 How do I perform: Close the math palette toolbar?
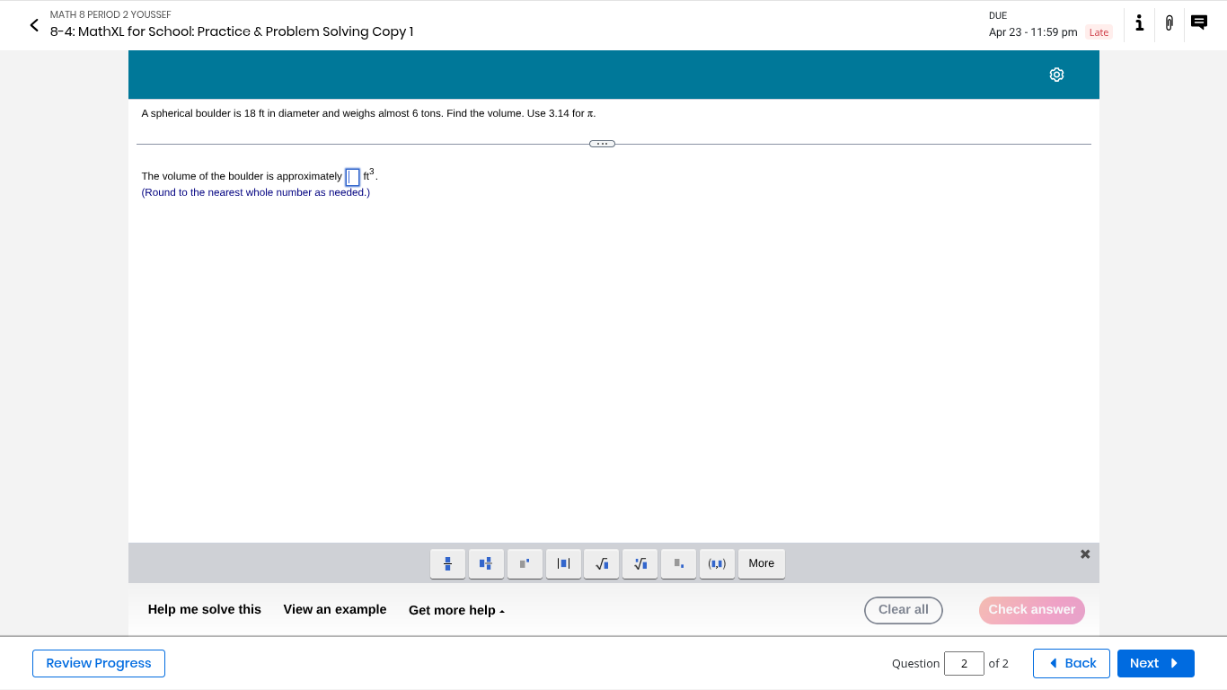(1084, 553)
